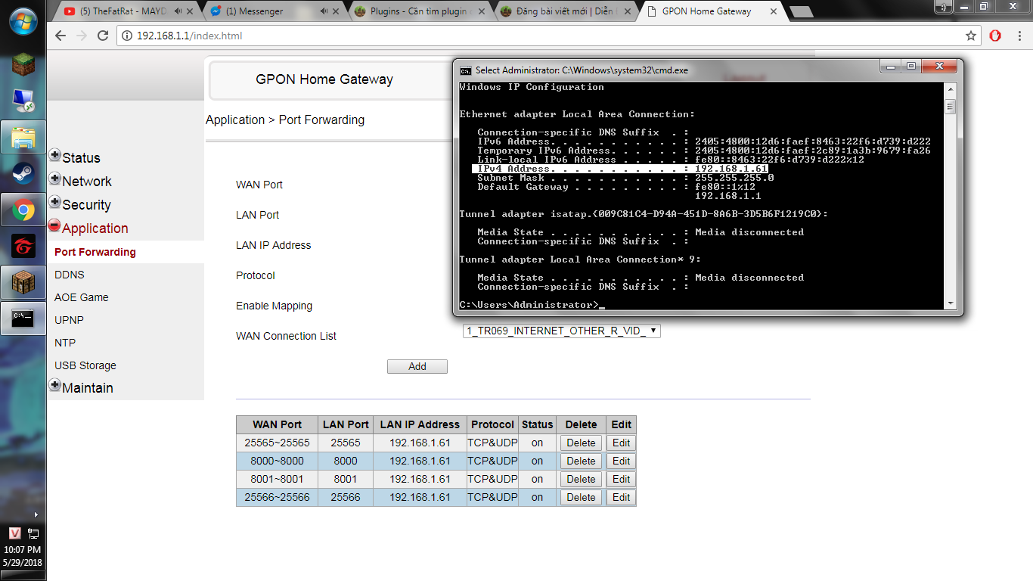This screenshot has height=581, width=1033.
Task: Delete the 25565~25565 port rule
Action: tap(581, 443)
